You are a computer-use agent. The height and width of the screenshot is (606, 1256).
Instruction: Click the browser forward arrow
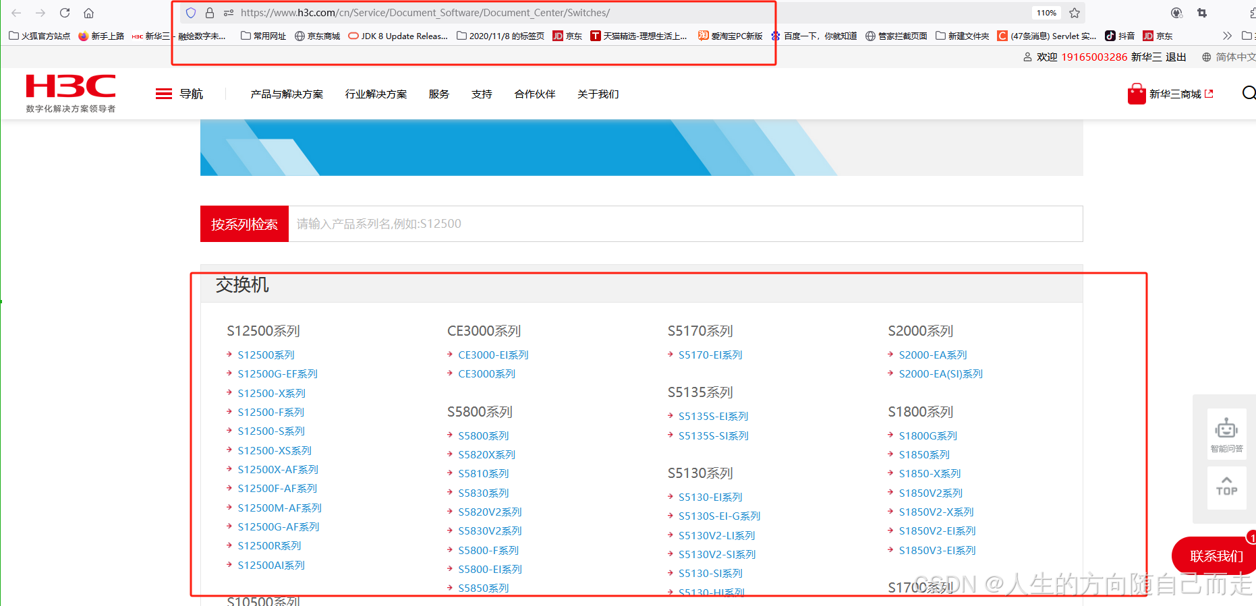tap(40, 13)
